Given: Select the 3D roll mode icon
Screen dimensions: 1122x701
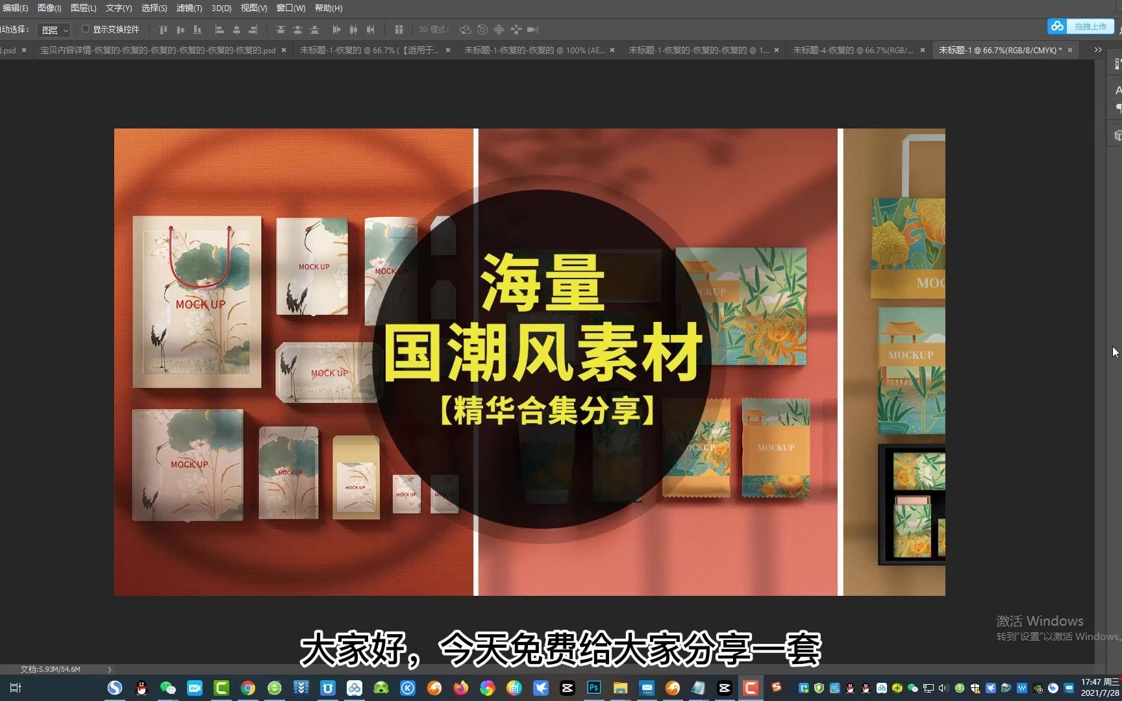Looking at the screenshot, I should click(x=482, y=29).
